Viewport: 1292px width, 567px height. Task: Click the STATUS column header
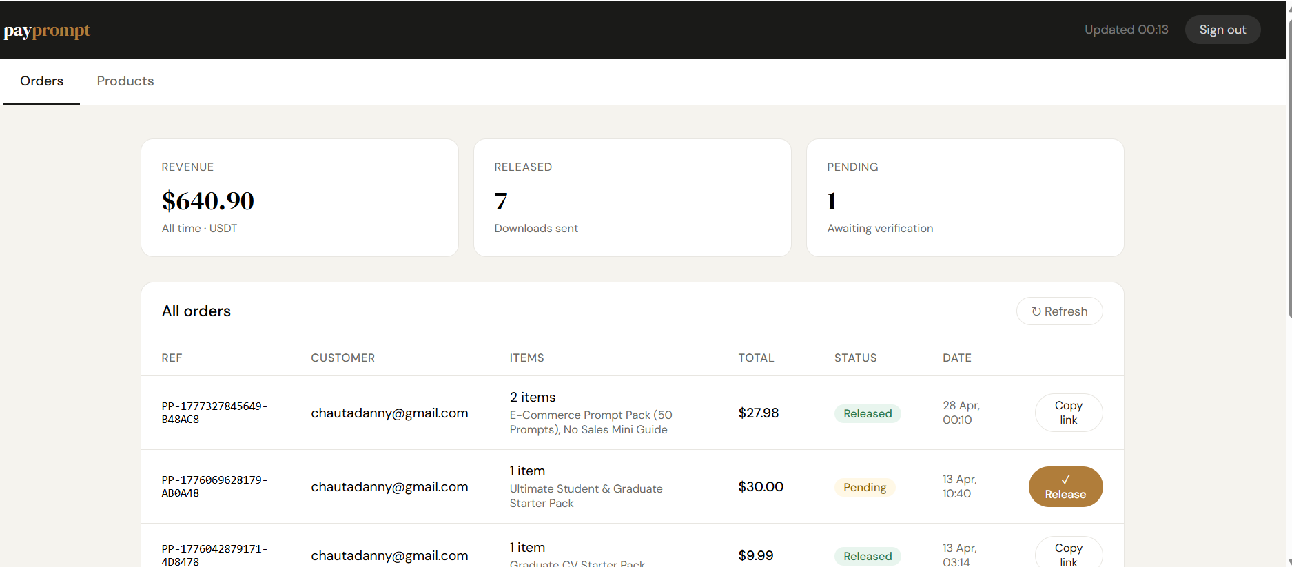tap(855, 358)
